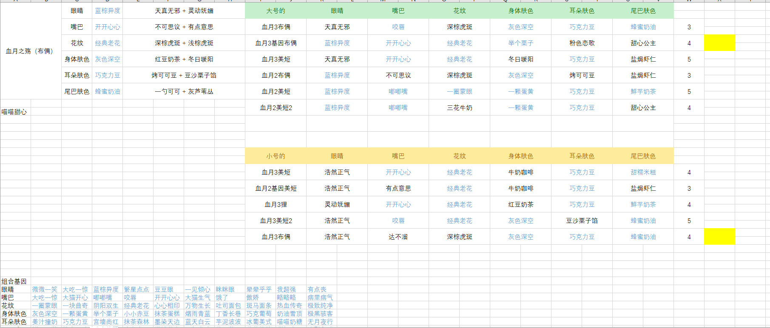
Task: Select the cell 不可思议 + 有点意思
Action: point(184,27)
